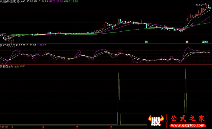Click the KDJ indicator settings circle icon

click(1, 45)
